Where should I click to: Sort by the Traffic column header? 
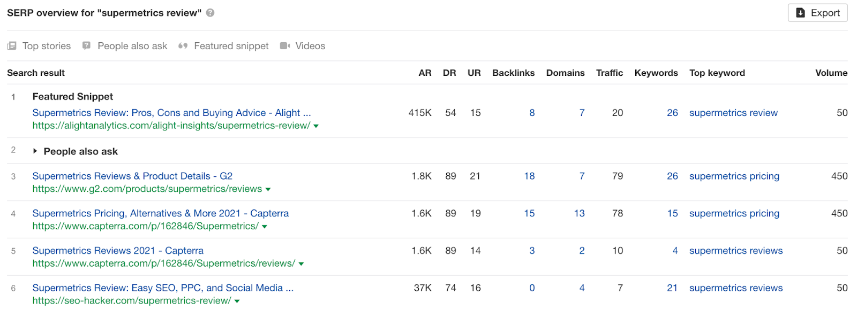(610, 73)
